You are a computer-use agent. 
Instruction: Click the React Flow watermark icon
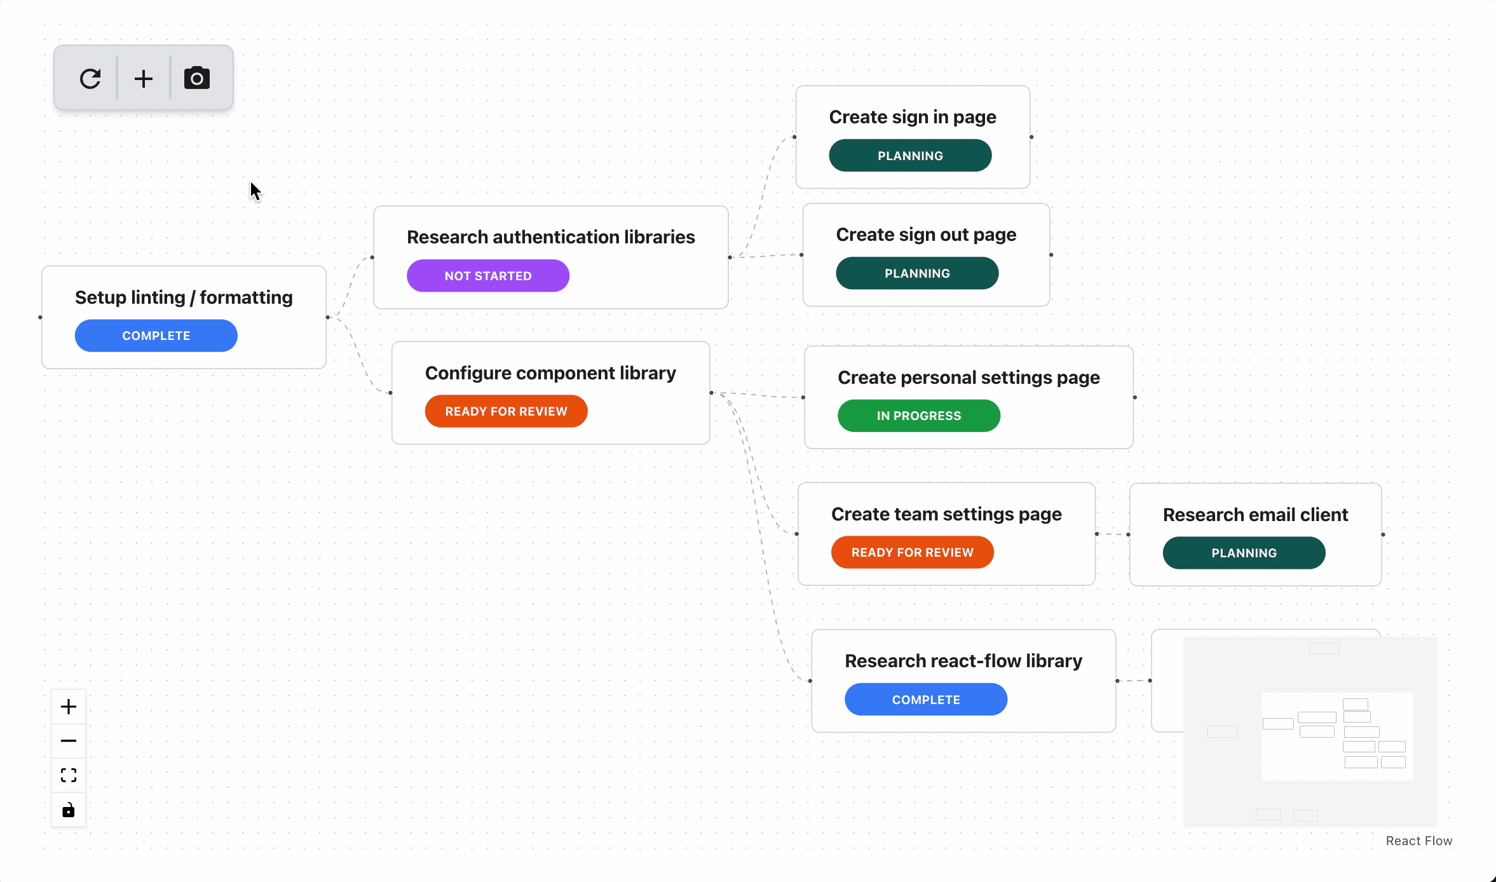click(1419, 840)
